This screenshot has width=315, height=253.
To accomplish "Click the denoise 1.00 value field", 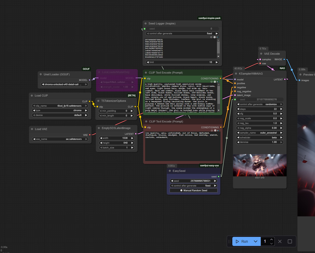I will (x=260, y=142).
